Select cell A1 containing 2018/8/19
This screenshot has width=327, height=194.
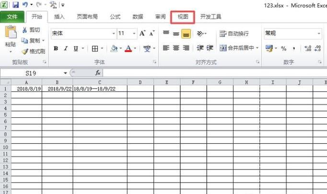click(x=26, y=89)
